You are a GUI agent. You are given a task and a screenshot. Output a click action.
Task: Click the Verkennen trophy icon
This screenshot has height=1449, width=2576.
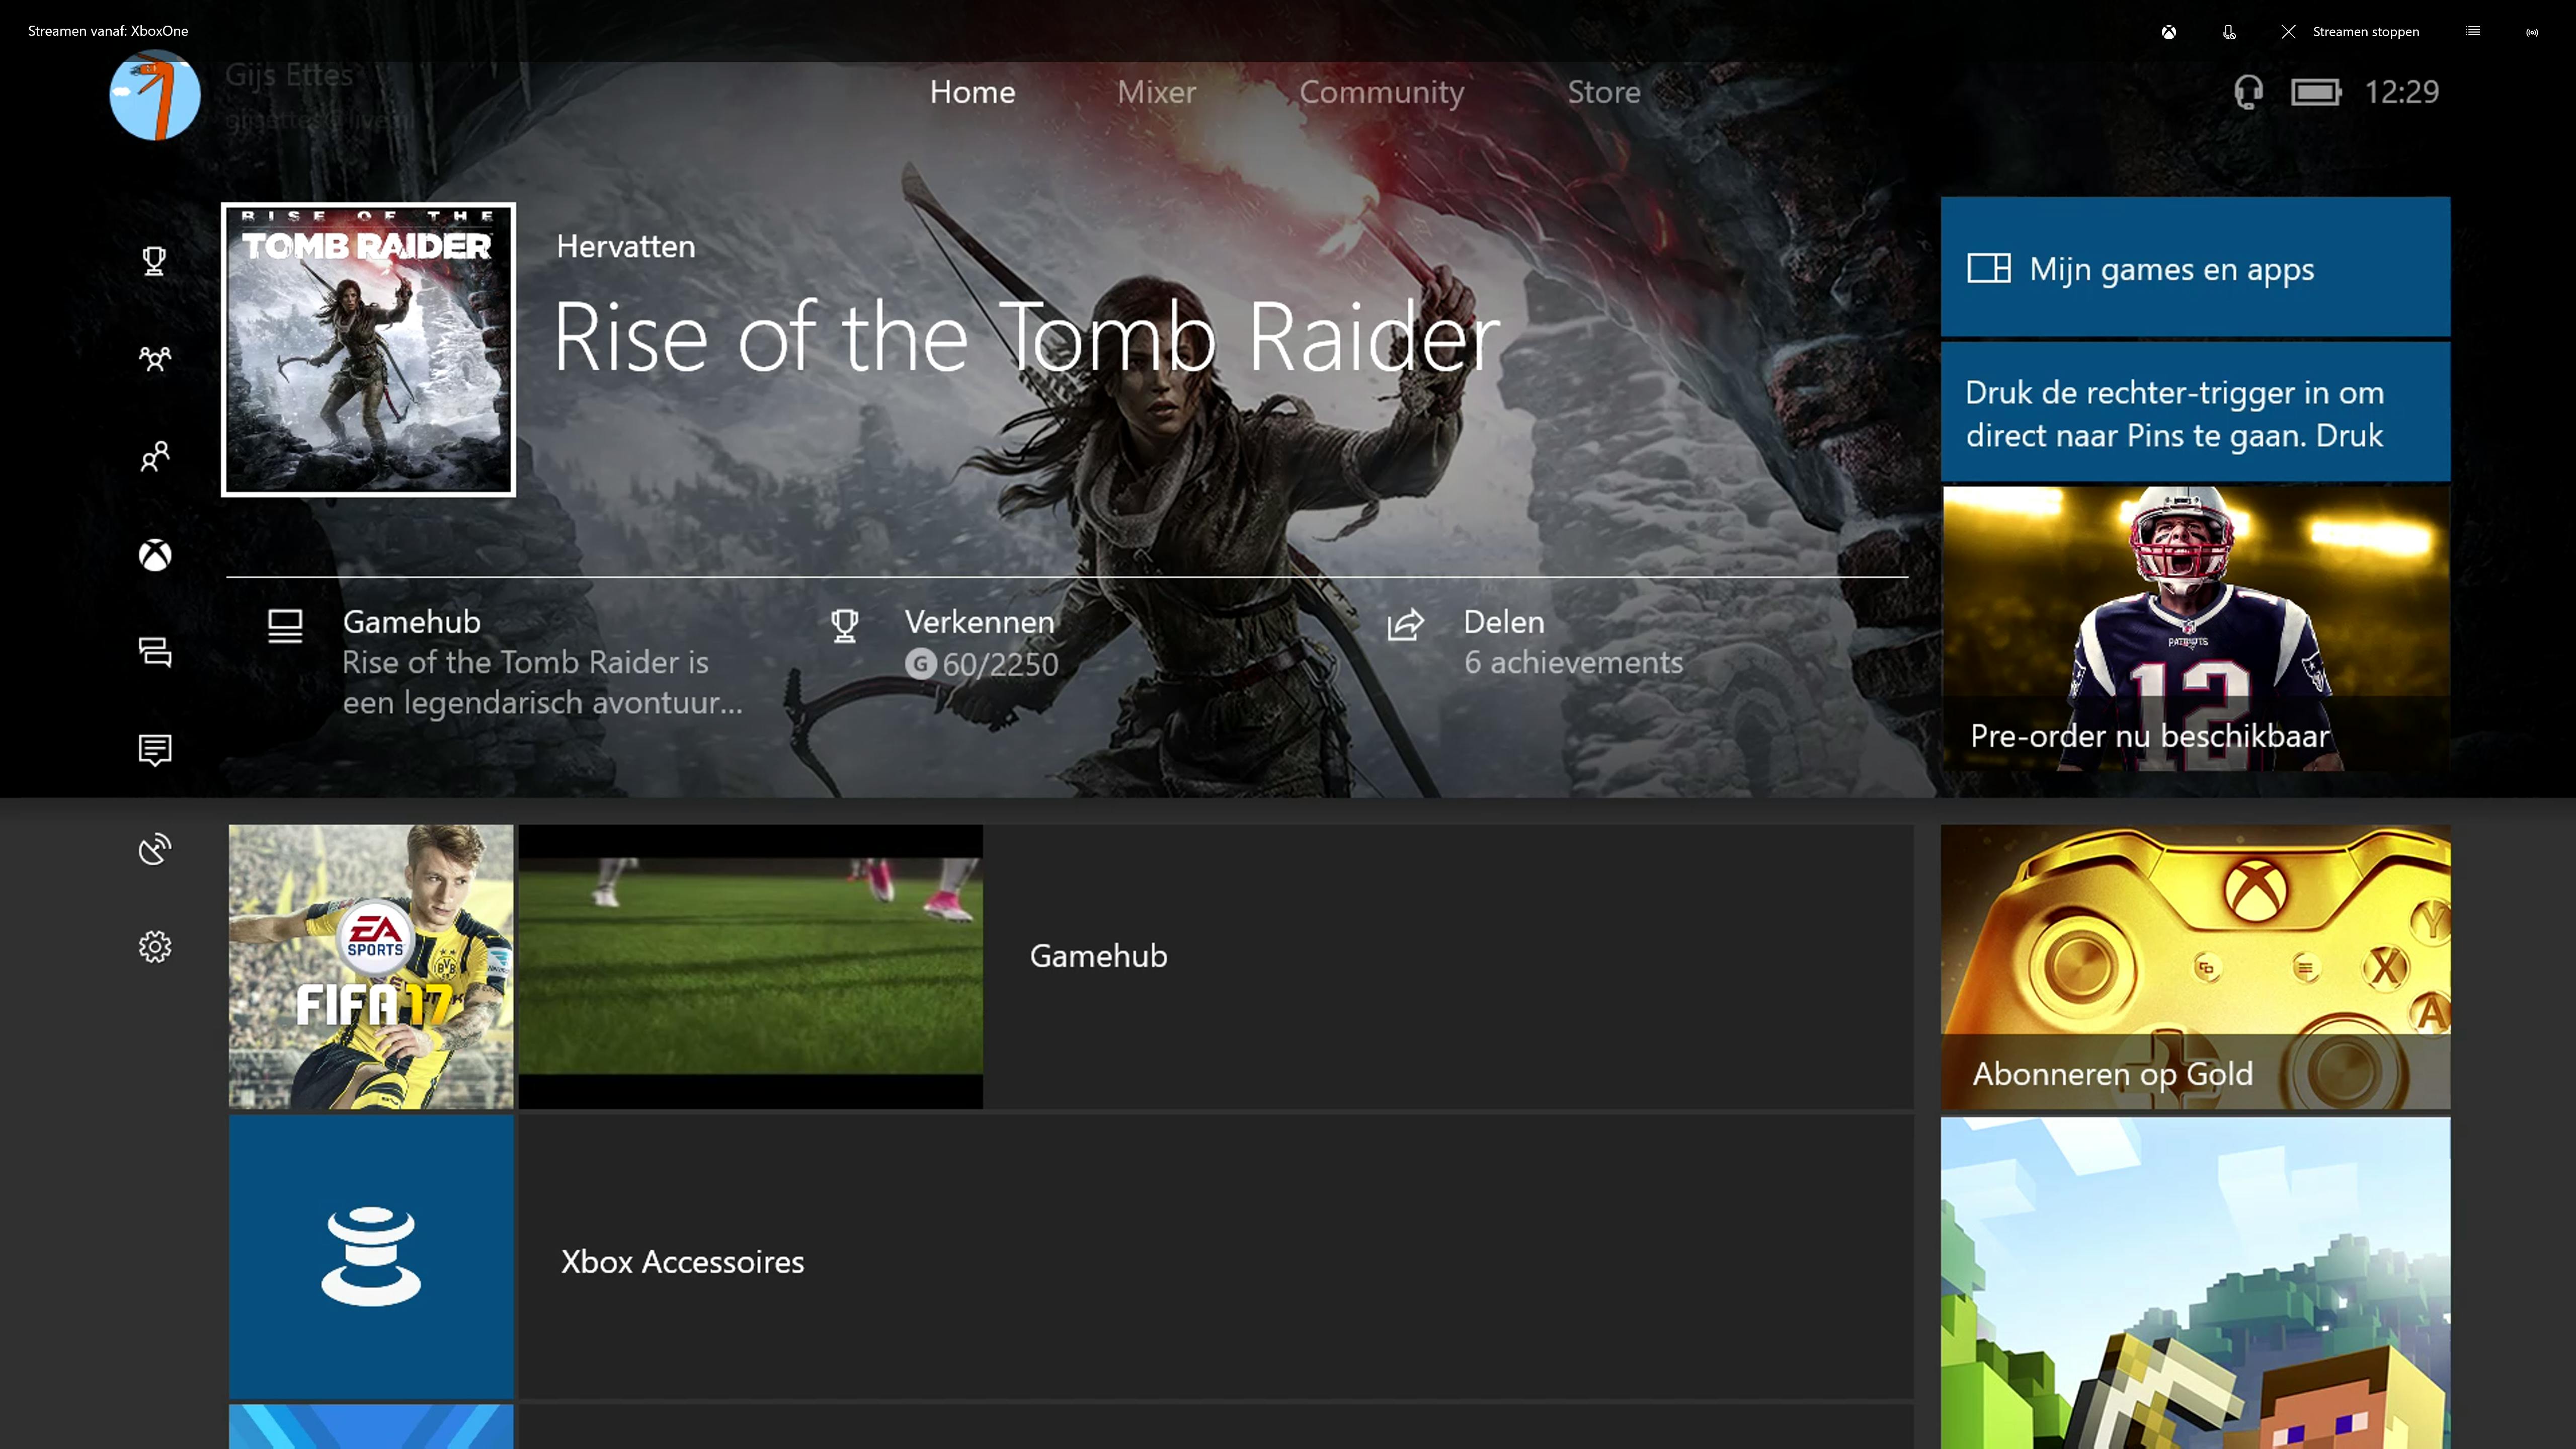[844, 626]
